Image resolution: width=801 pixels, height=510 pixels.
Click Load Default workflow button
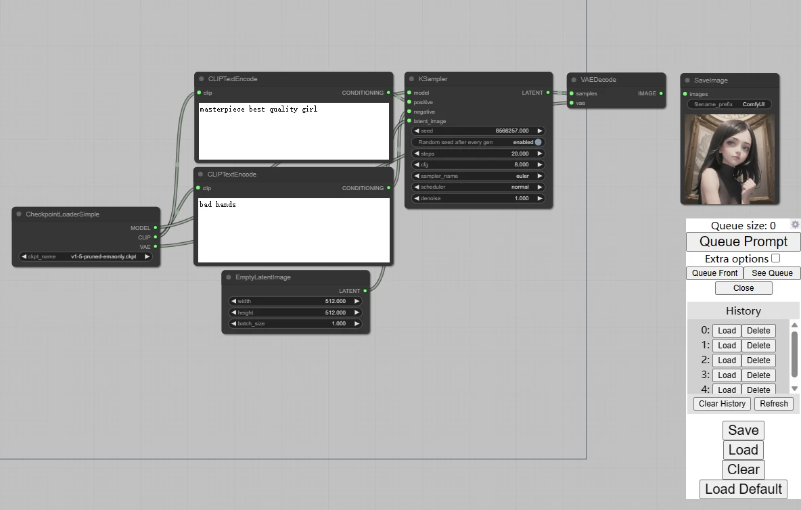tap(743, 489)
